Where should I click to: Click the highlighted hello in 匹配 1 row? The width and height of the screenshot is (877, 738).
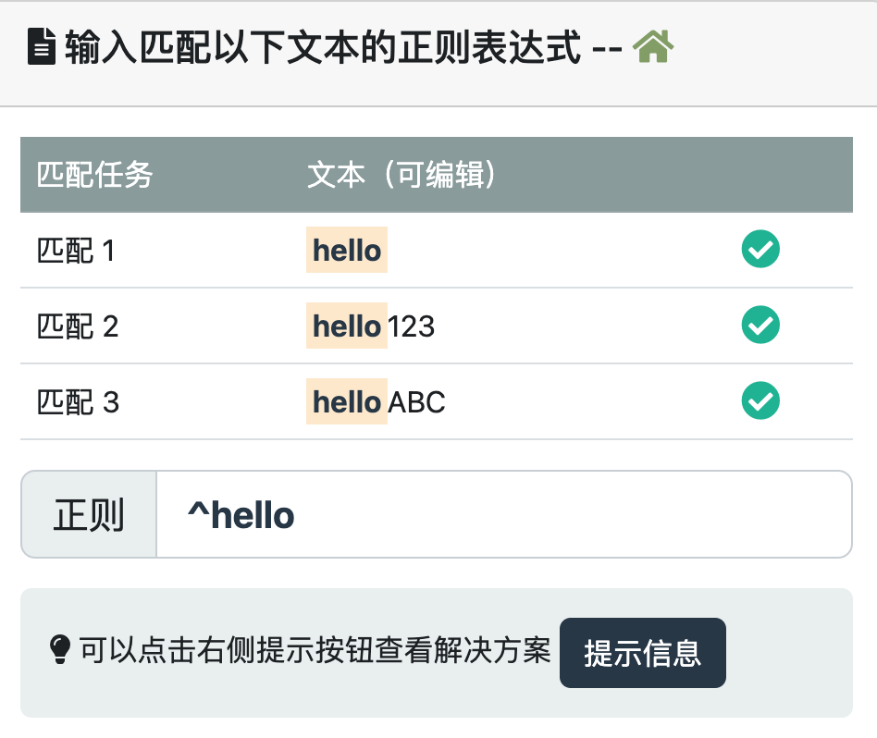[x=347, y=250]
